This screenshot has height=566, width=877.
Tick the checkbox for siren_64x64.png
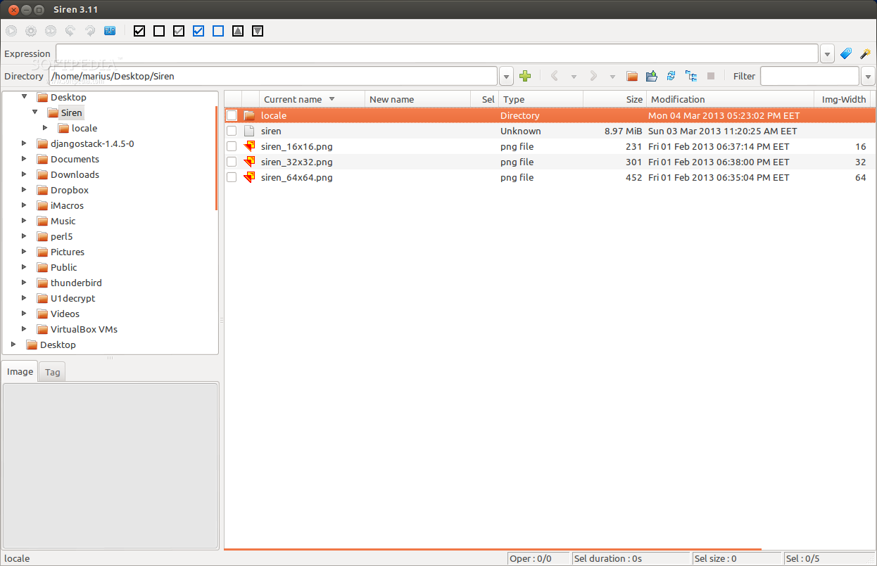(232, 177)
